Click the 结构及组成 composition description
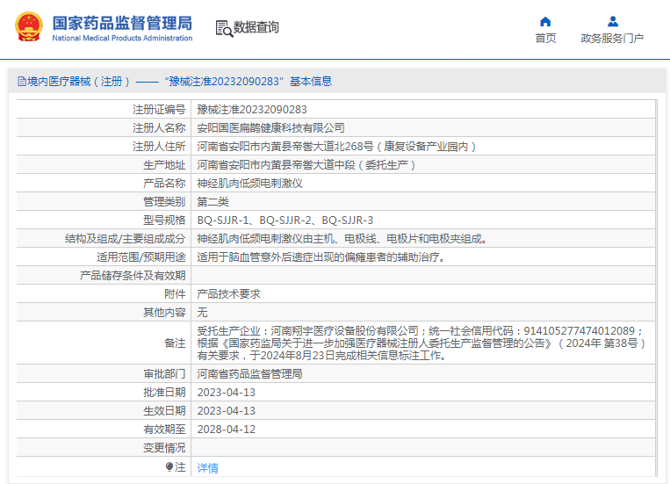Screen dimensions: 670x484 (x=342, y=239)
